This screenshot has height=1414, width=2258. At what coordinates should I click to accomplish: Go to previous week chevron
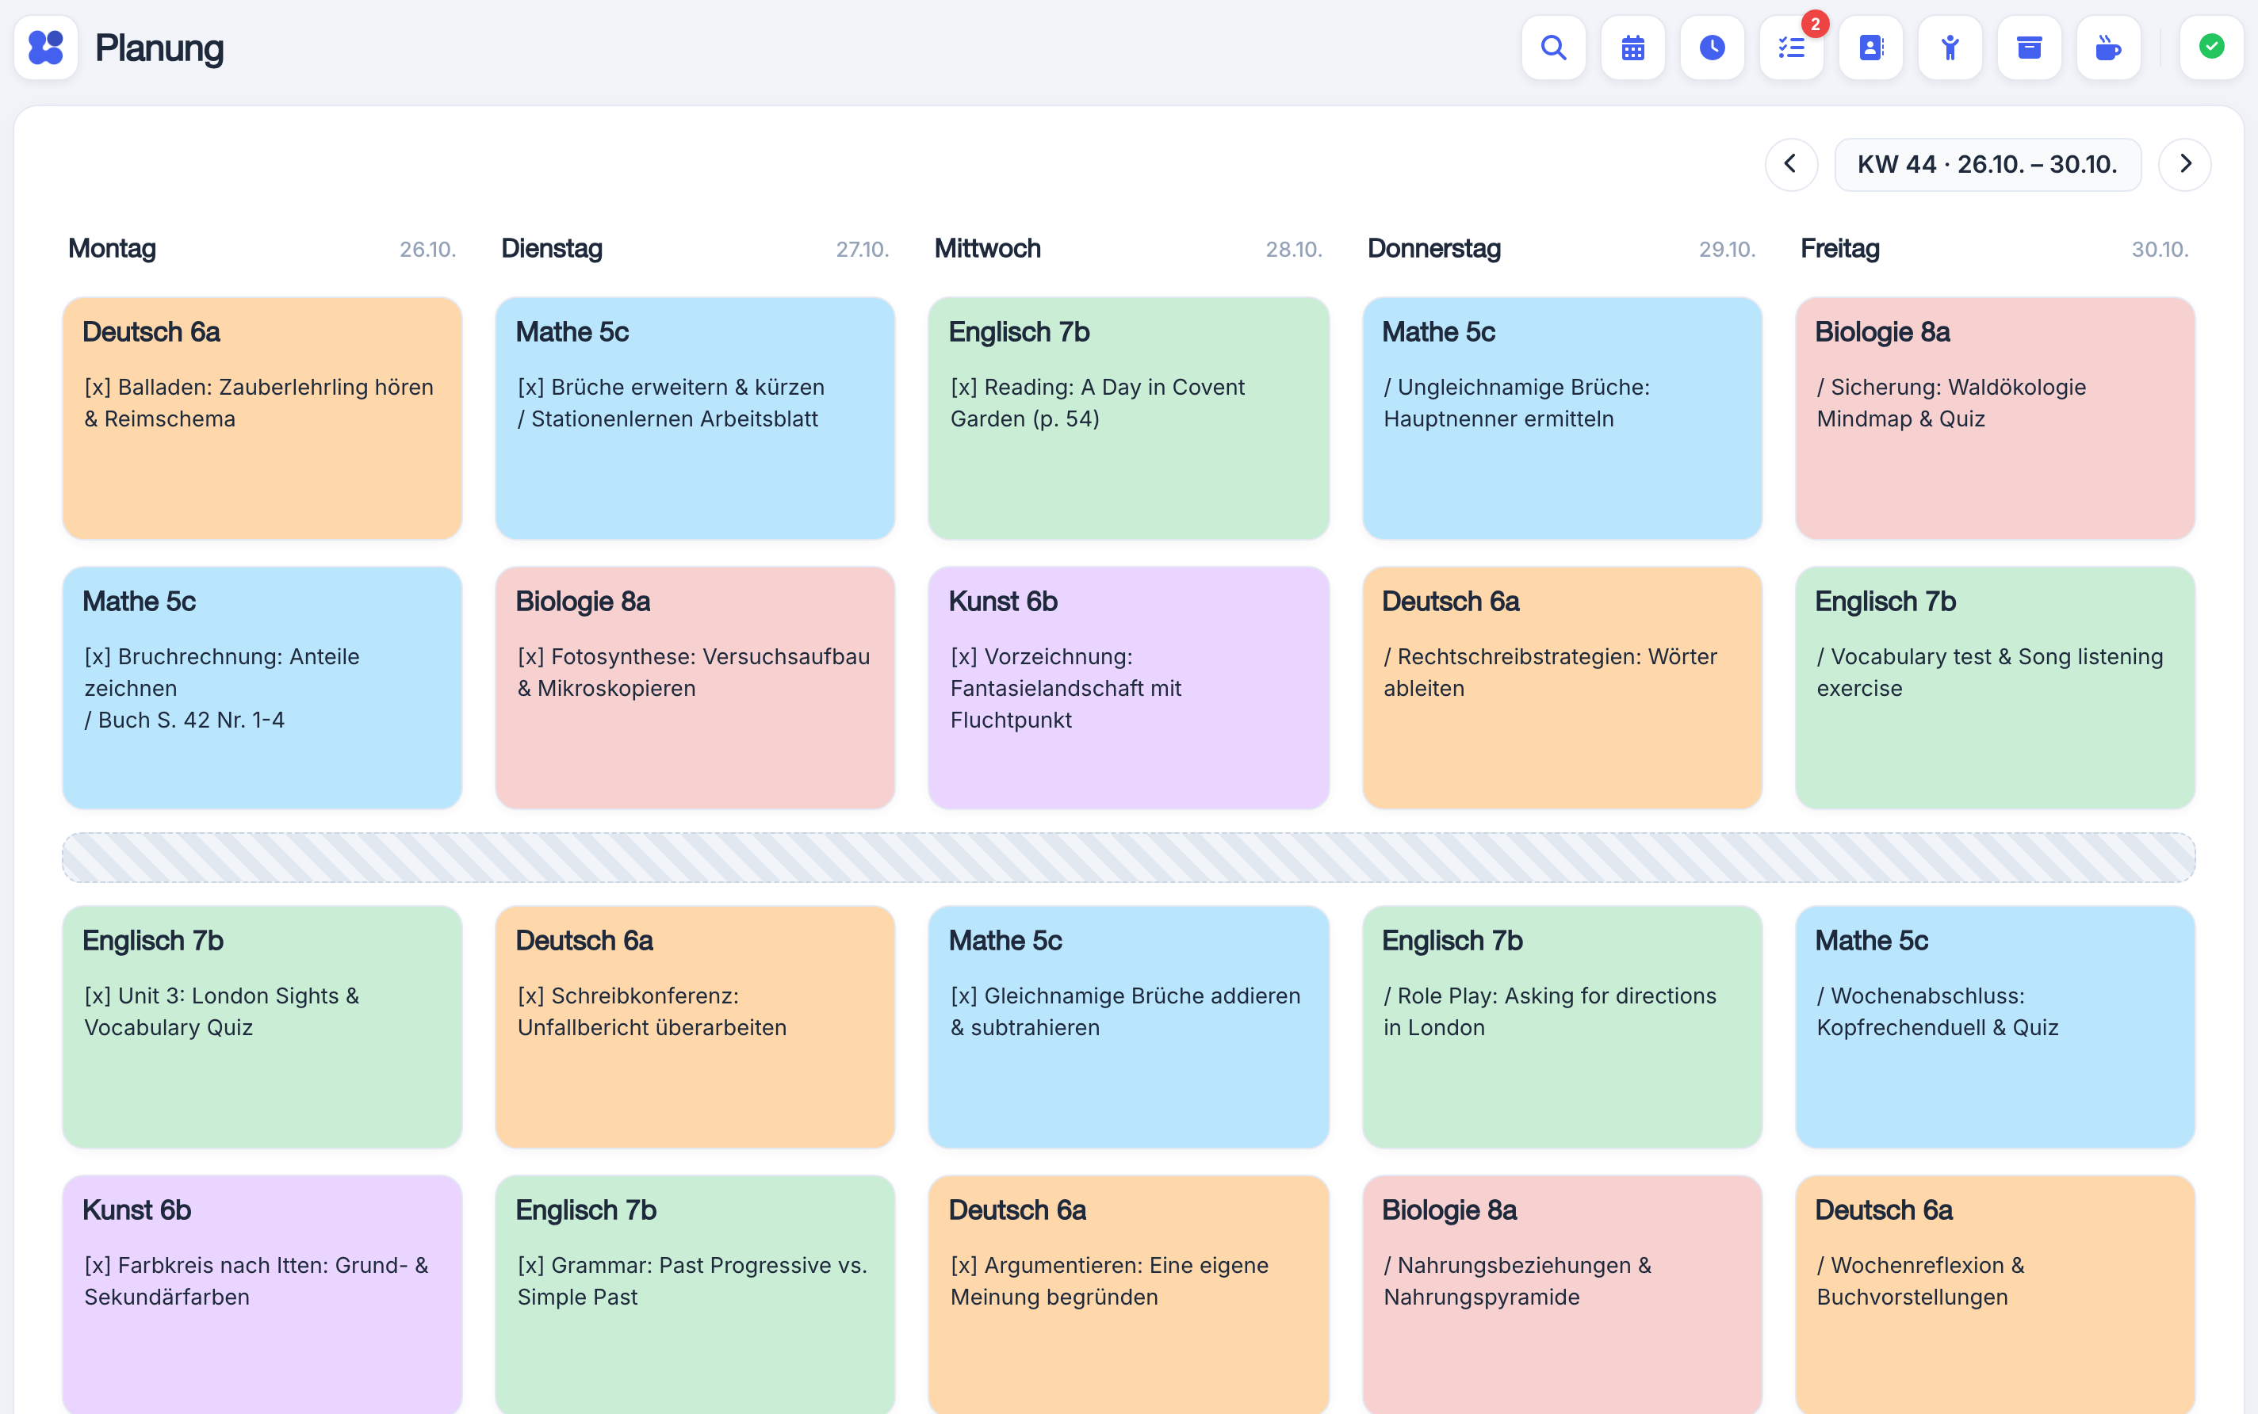coord(1791,165)
